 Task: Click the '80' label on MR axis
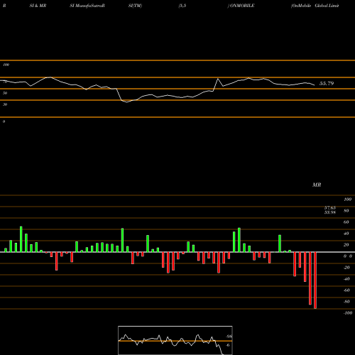click(x=346, y=211)
